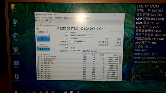Click the SMART list scrollbar thumb

120,60
